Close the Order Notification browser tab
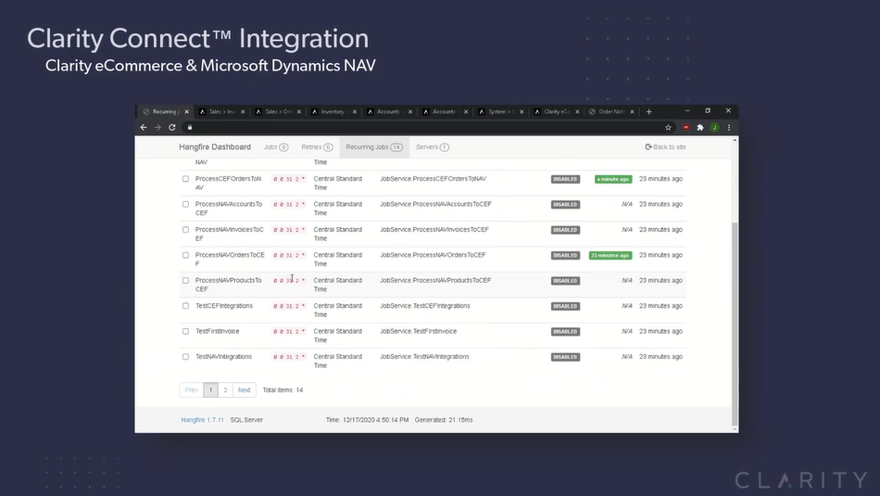The height and width of the screenshot is (496, 880). 632,112
